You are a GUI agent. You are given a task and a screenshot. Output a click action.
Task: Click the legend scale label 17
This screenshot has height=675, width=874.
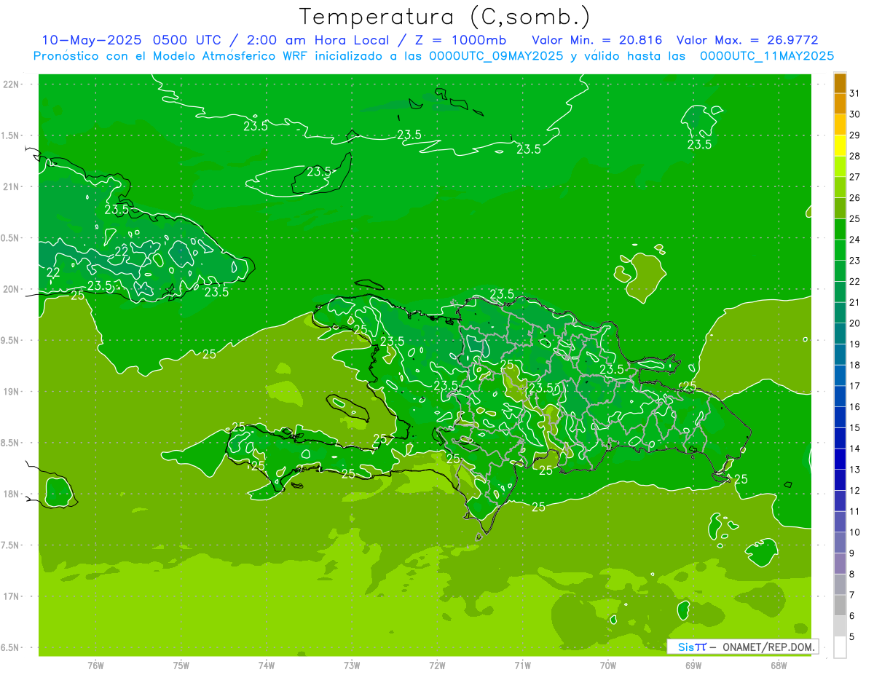click(854, 386)
